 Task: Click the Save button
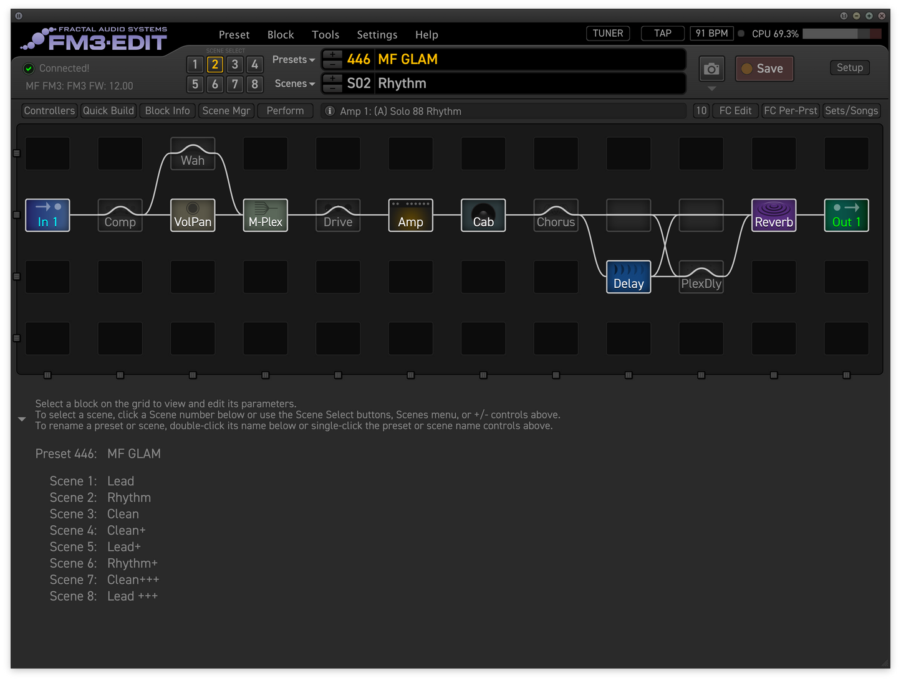click(x=764, y=69)
